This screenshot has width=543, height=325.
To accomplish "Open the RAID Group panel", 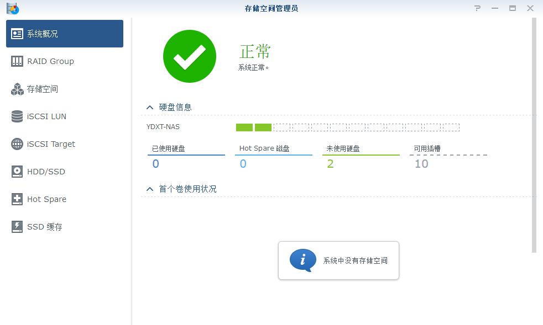I will tap(50, 61).
